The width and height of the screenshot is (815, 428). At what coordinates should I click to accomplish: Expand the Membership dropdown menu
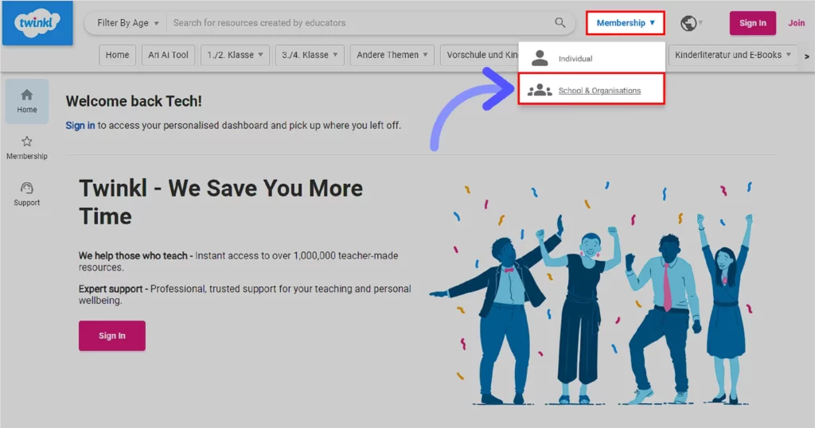click(x=626, y=23)
